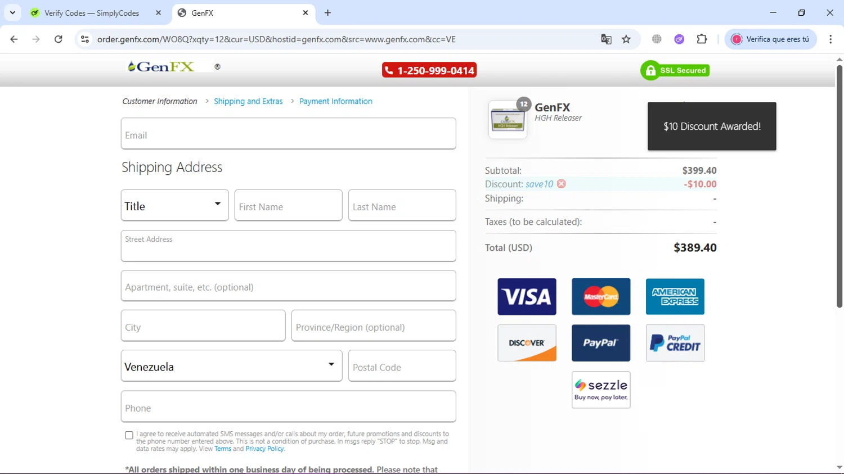The height and width of the screenshot is (474, 844).
Task: Click the Verifica que eres tú profile button
Action: [x=770, y=39]
